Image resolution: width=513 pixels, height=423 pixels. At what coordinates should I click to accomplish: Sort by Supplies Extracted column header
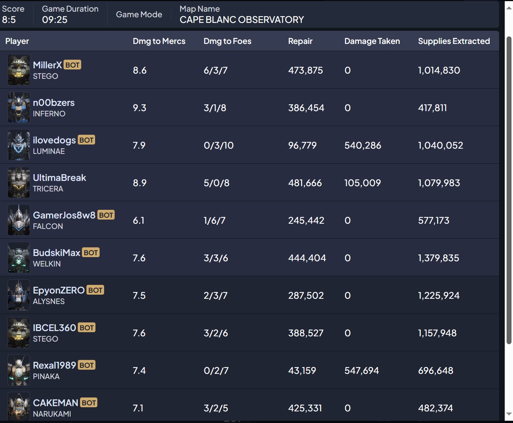point(454,41)
